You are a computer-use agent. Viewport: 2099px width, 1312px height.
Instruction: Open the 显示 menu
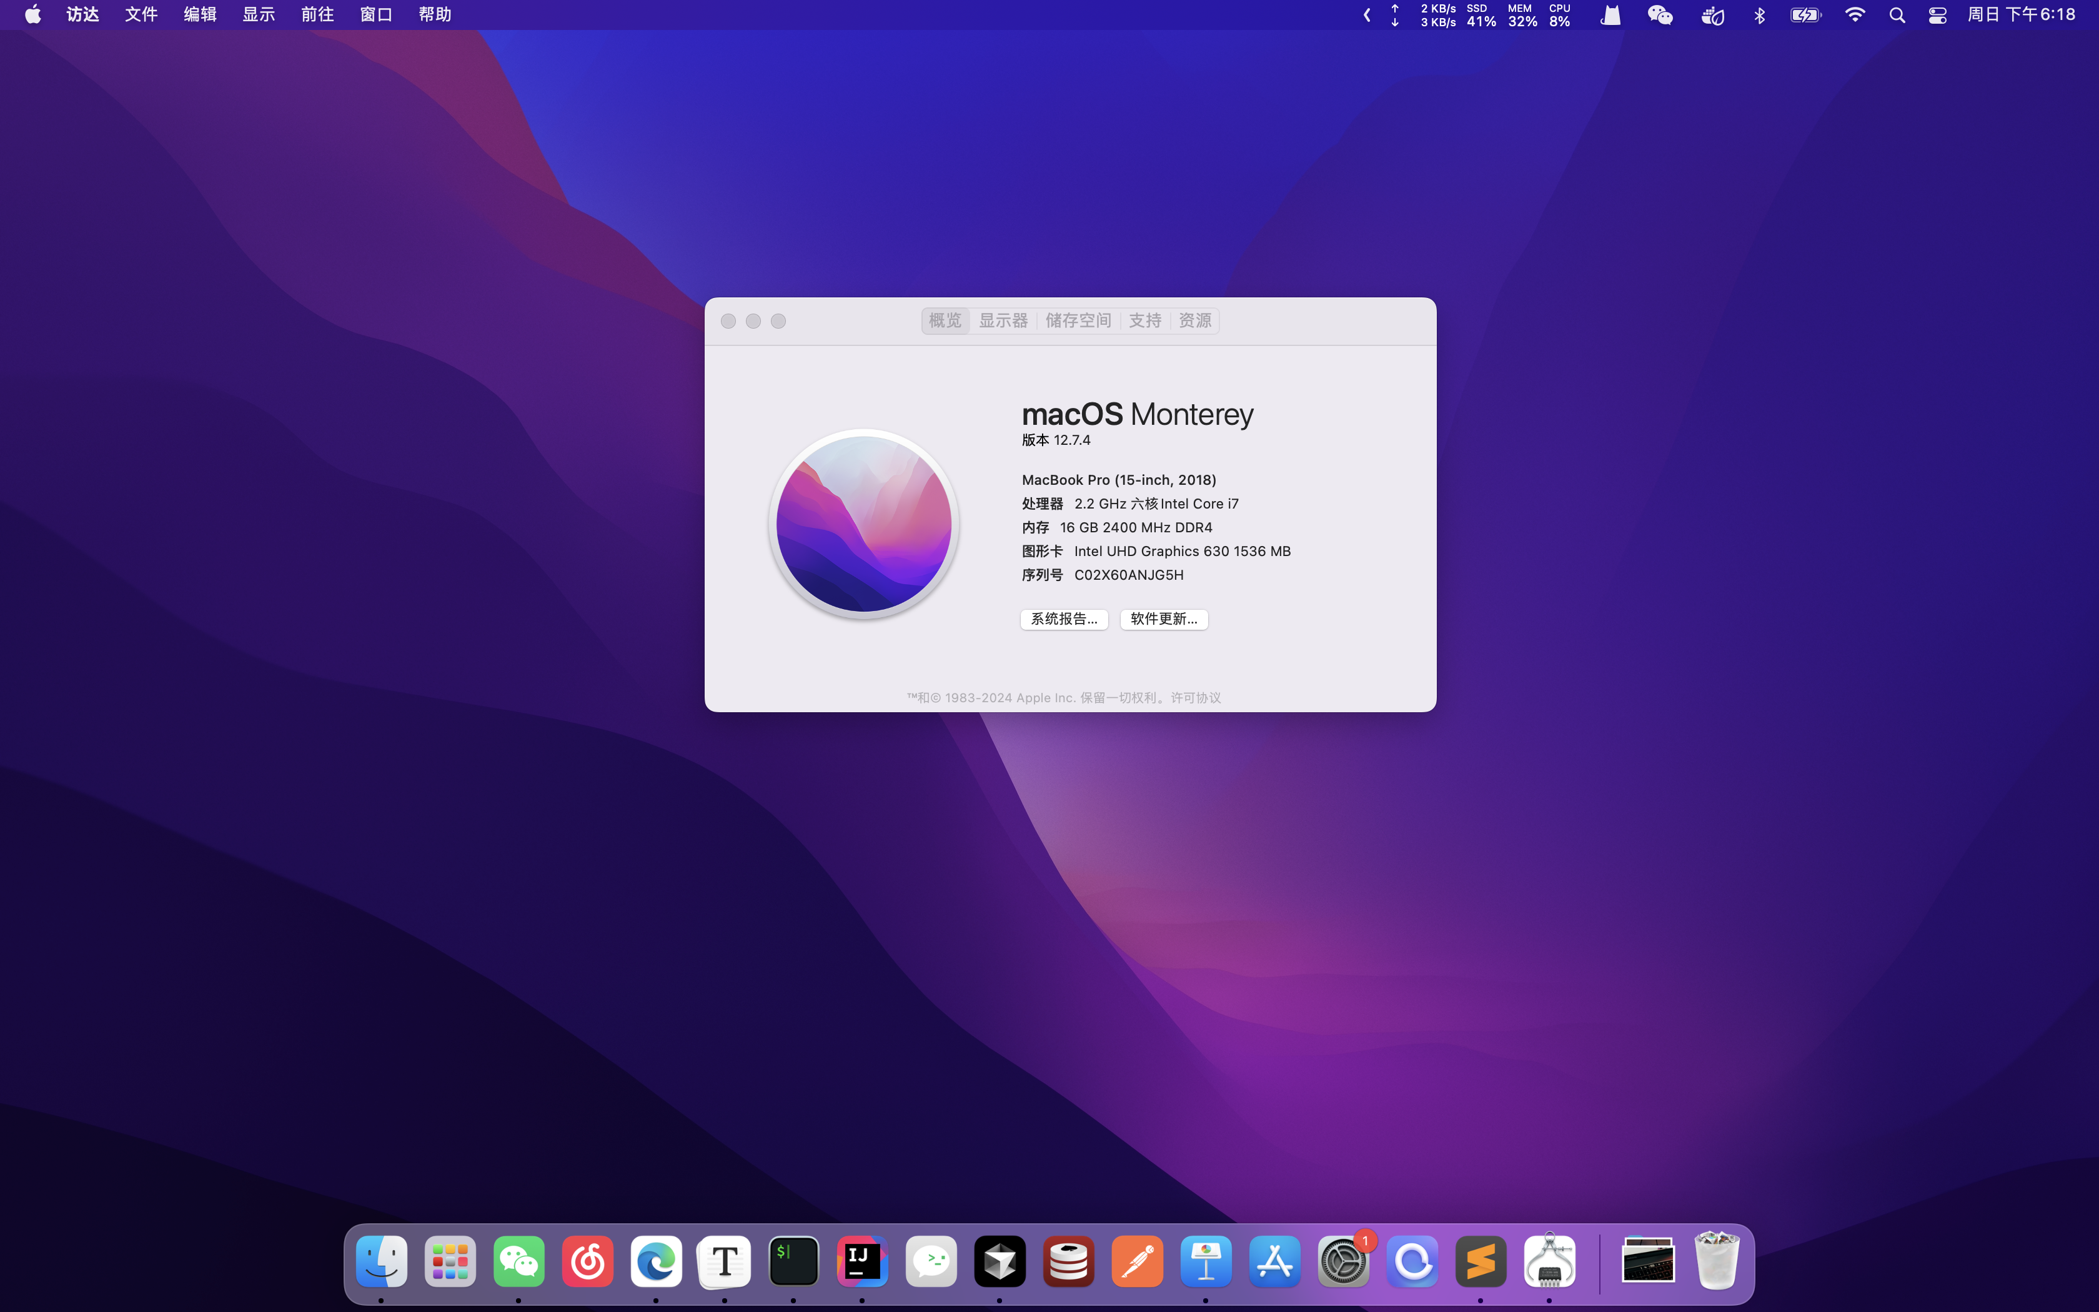point(259,15)
